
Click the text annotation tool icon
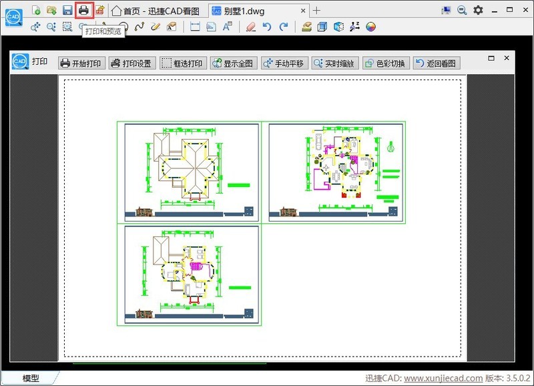(x=228, y=27)
